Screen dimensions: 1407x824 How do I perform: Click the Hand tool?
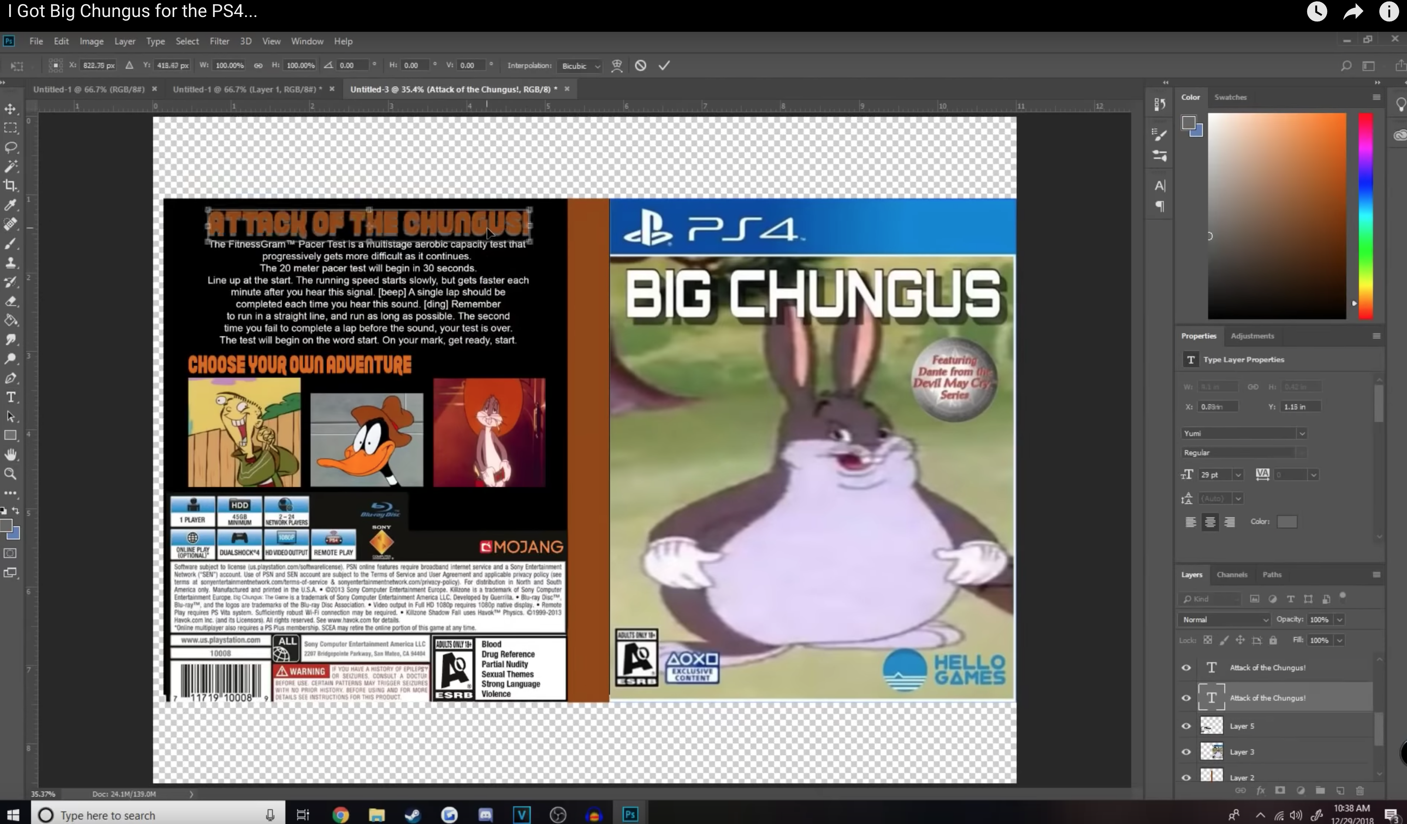[x=11, y=455]
